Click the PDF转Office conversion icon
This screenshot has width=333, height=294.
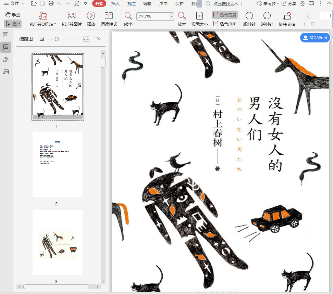pyautogui.click(x=43, y=16)
